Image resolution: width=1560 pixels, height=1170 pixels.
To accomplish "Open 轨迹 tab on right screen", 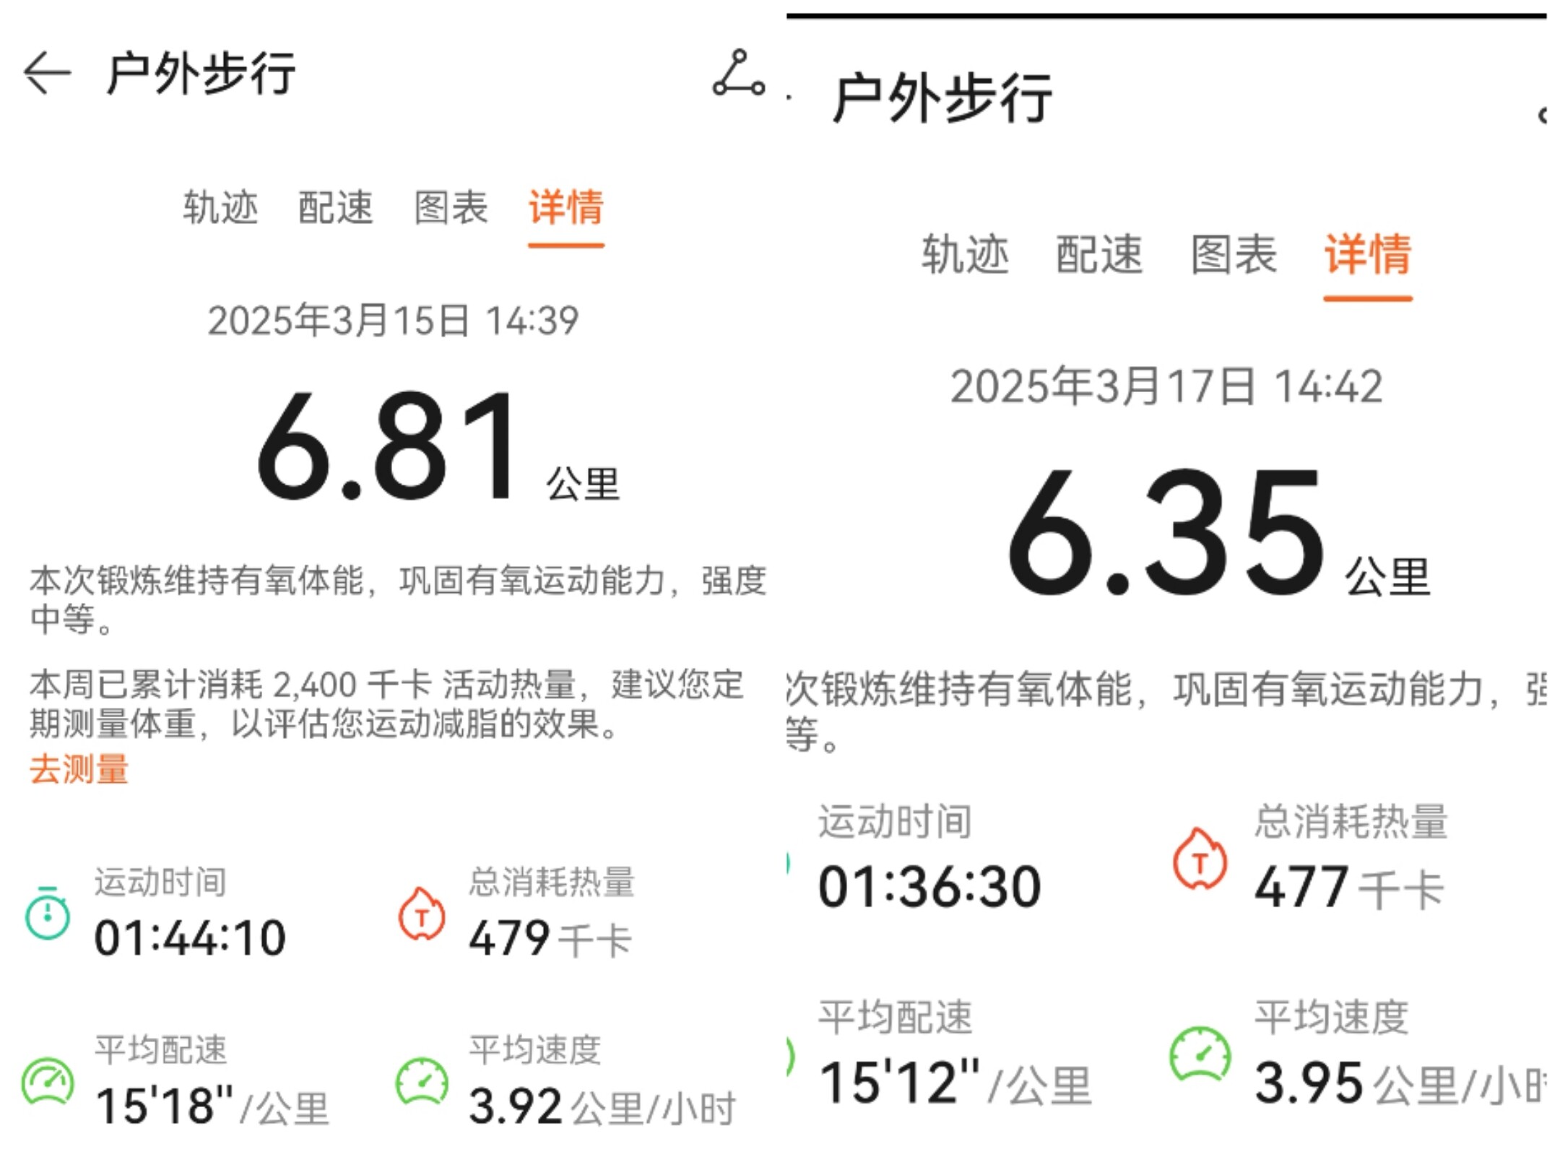I will point(965,254).
